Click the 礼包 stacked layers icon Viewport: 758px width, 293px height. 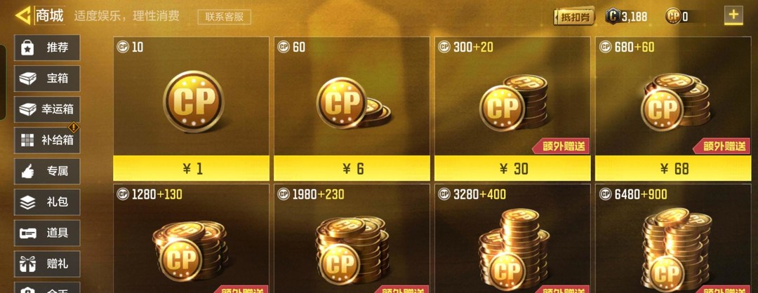pos(27,203)
